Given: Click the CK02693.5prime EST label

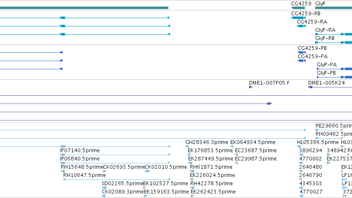Looking at the screenshot, I should coord(124,167).
